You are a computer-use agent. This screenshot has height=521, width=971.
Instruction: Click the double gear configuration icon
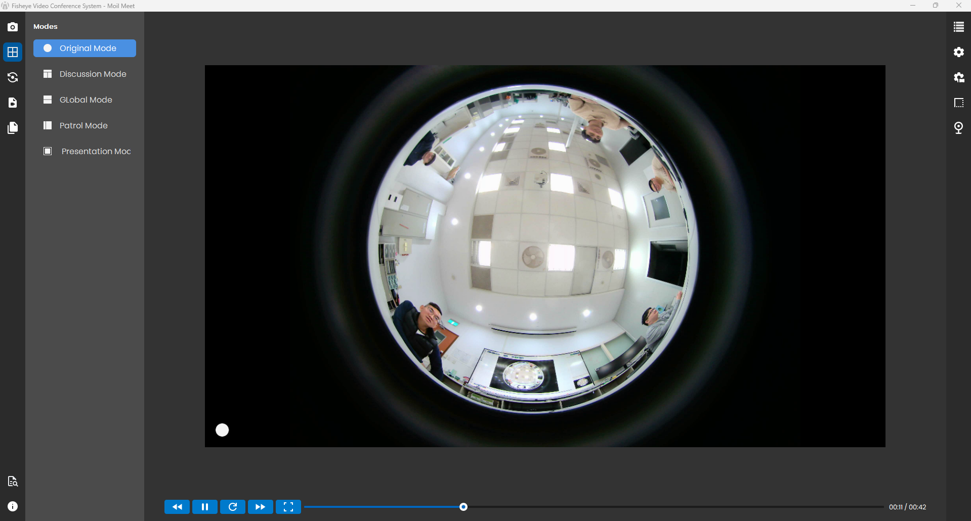click(958, 77)
